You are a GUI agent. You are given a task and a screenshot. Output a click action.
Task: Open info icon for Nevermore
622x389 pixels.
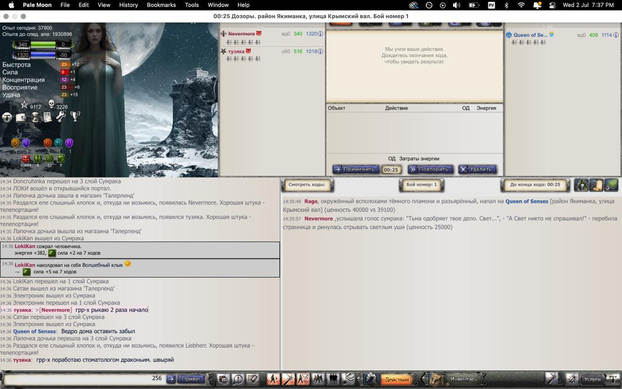coord(320,34)
